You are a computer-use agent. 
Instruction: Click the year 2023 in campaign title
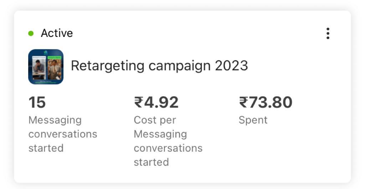point(231,66)
